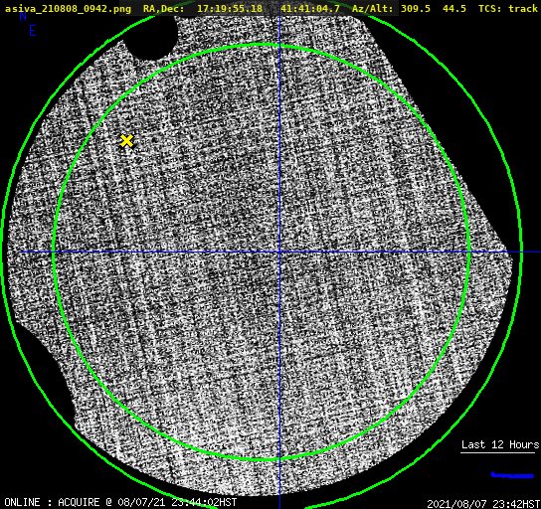
Task: Click the TCS: track status text
Action: (508, 8)
